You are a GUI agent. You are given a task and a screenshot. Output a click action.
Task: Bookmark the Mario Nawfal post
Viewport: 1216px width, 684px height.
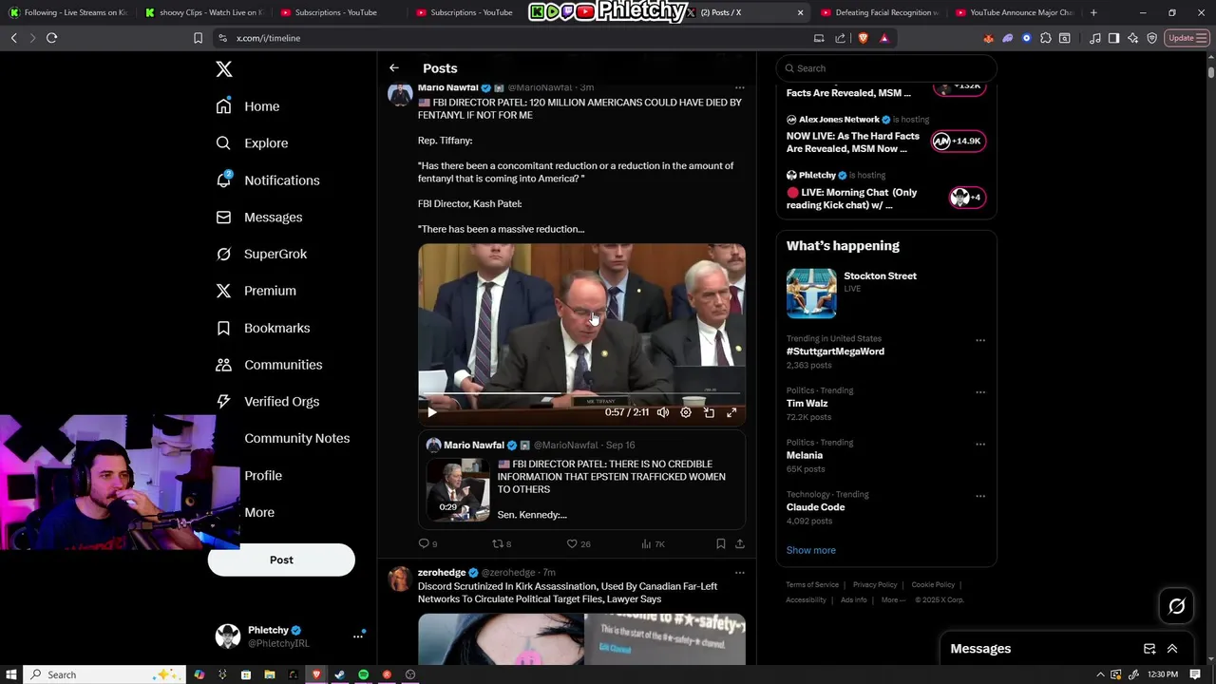coord(720,543)
